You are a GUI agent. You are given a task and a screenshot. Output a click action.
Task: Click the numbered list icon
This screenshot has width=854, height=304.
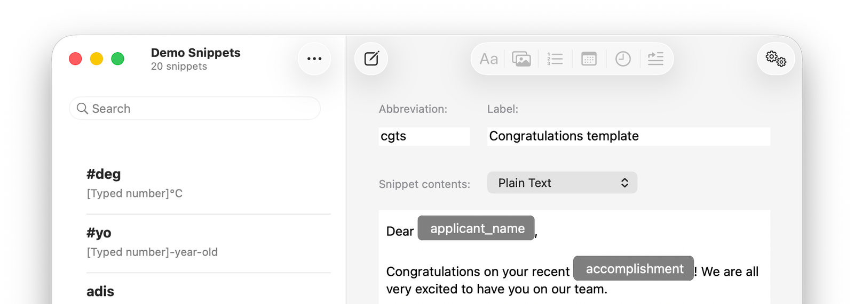click(555, 59)
